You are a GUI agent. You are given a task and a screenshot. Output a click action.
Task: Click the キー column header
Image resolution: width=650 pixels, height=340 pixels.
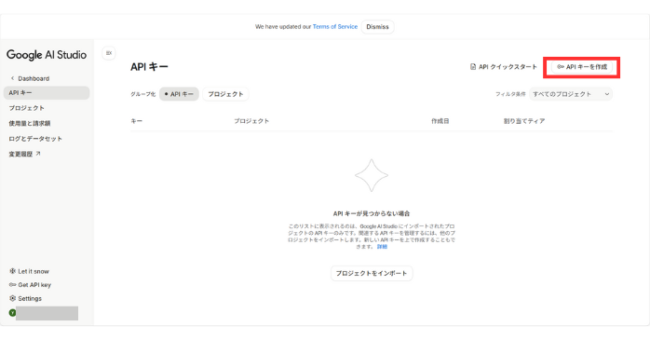(136, 121)
